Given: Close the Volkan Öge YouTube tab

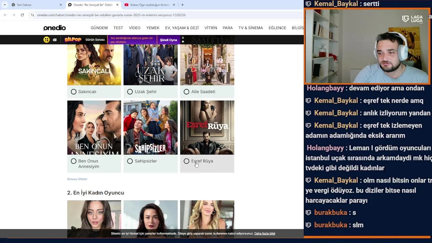Looking at the screenshot, I should [x=174, y=5].
